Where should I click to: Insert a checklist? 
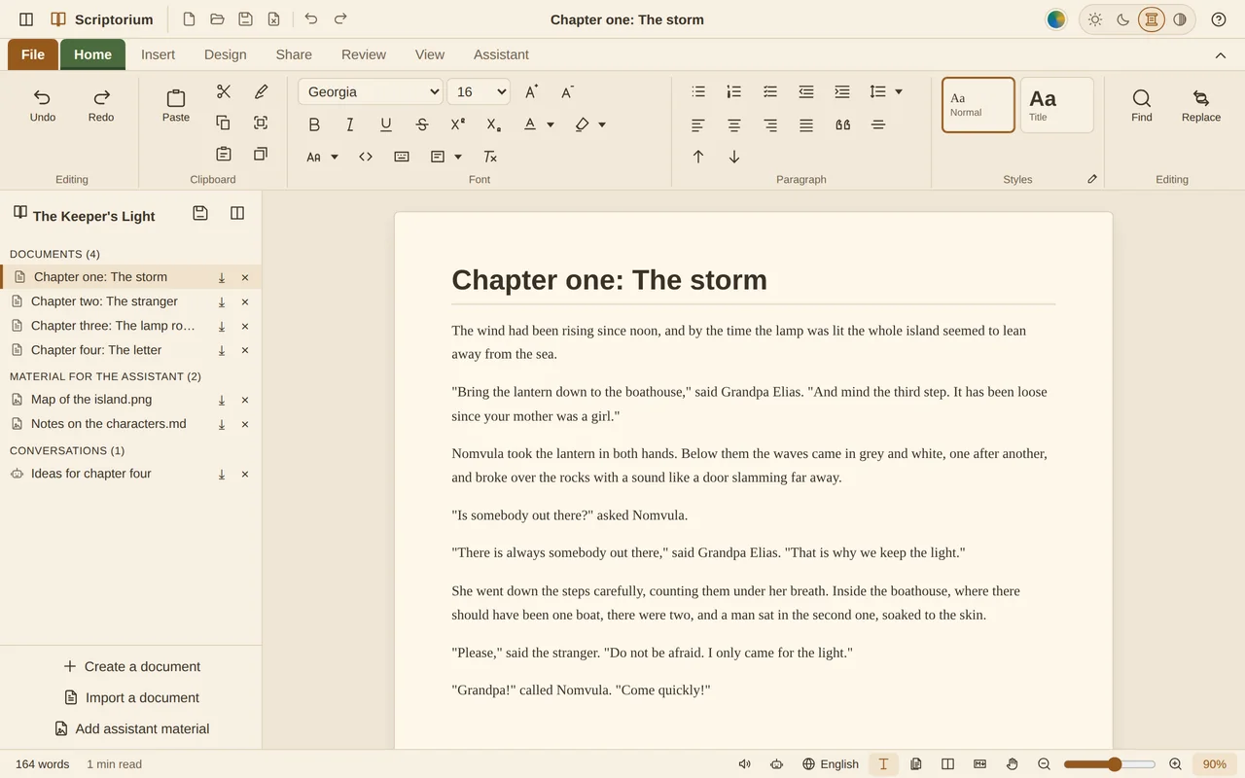(770, 91)
